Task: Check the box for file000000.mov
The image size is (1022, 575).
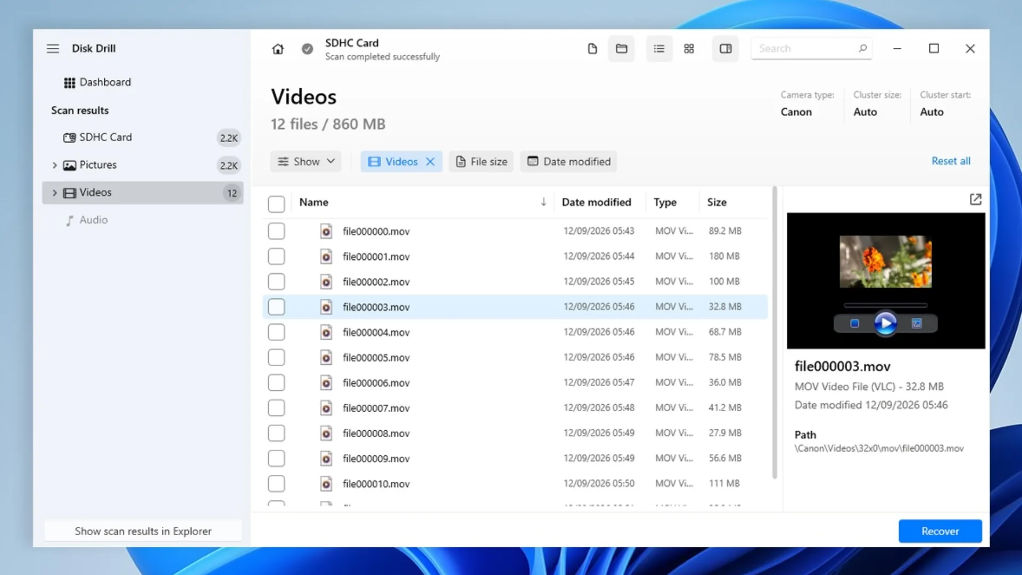Action: pyautogui.click(x=276, y=231)
